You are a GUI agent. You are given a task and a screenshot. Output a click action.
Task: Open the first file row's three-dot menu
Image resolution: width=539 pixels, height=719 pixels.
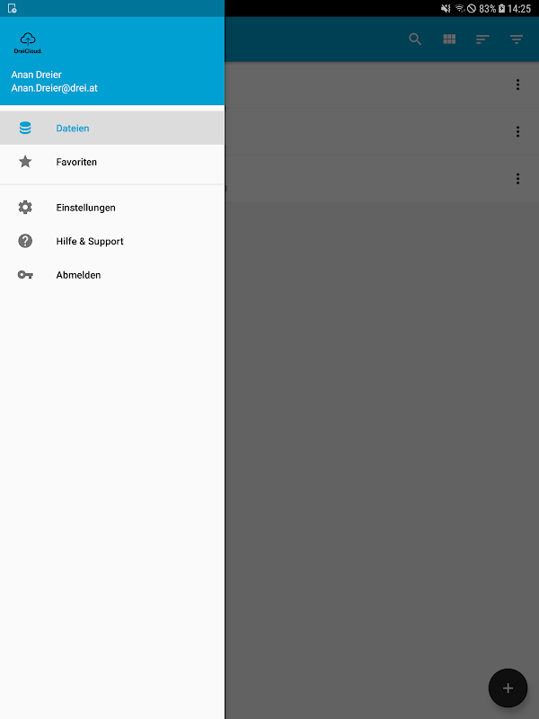click(518, 84)
